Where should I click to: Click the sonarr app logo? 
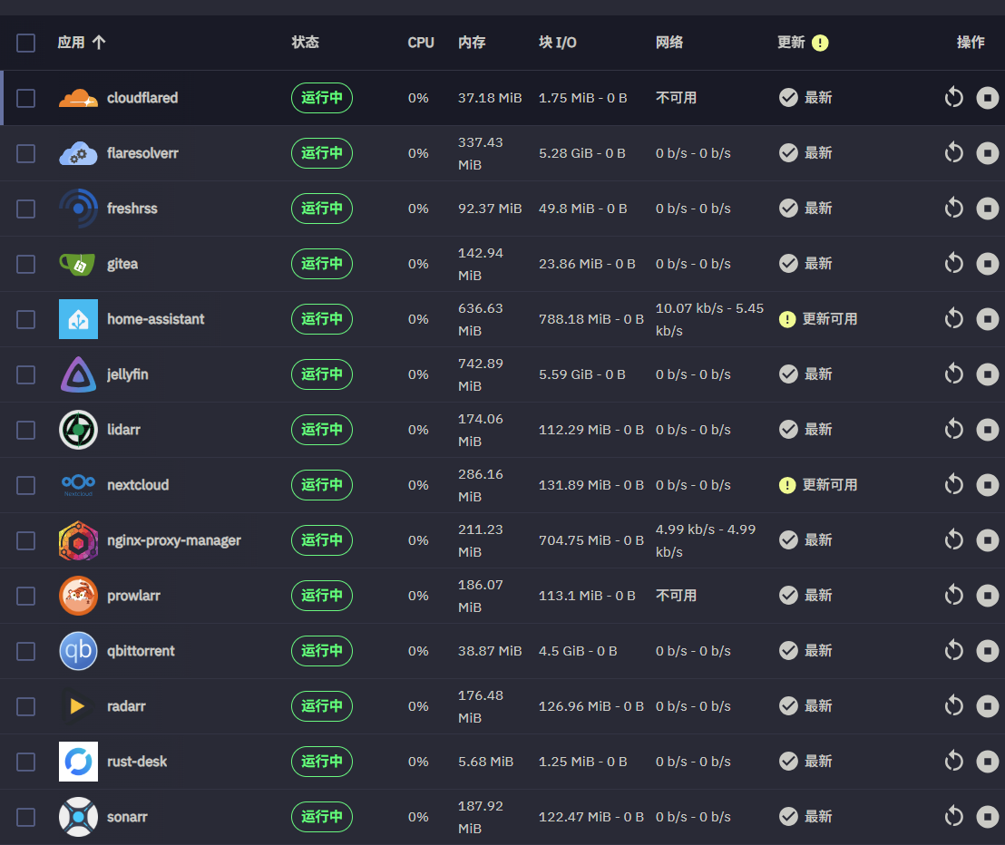(78, 817)
